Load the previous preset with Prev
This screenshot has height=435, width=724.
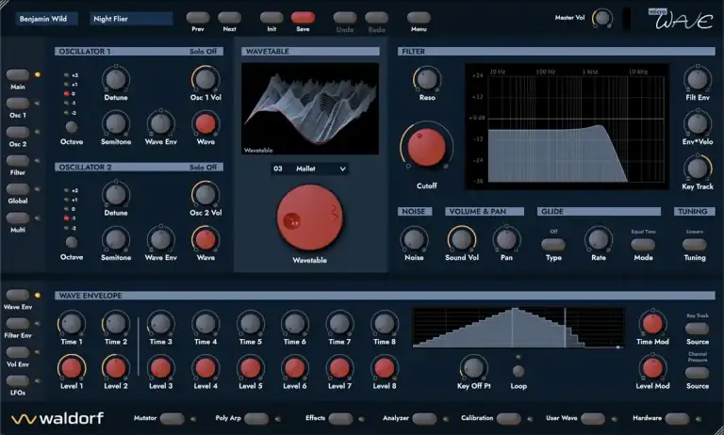198,18
